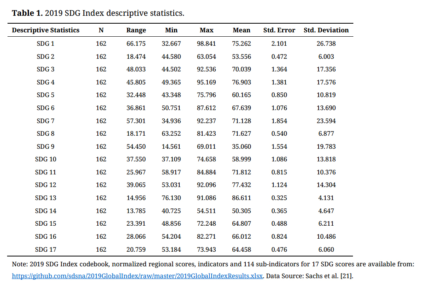Click the N column header
The image size is (423, 290).
click(101, 30)
